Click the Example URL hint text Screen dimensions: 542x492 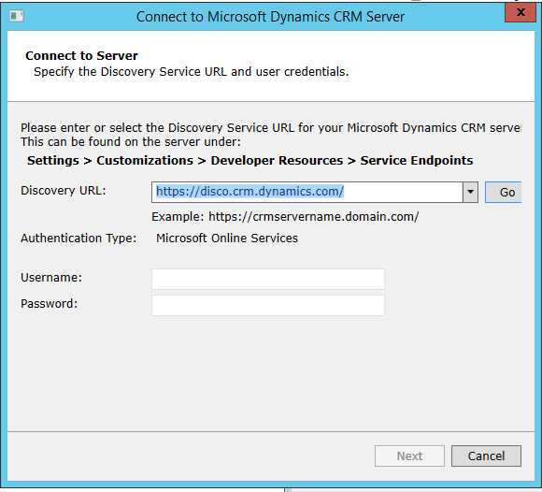(x=285, y=217)
